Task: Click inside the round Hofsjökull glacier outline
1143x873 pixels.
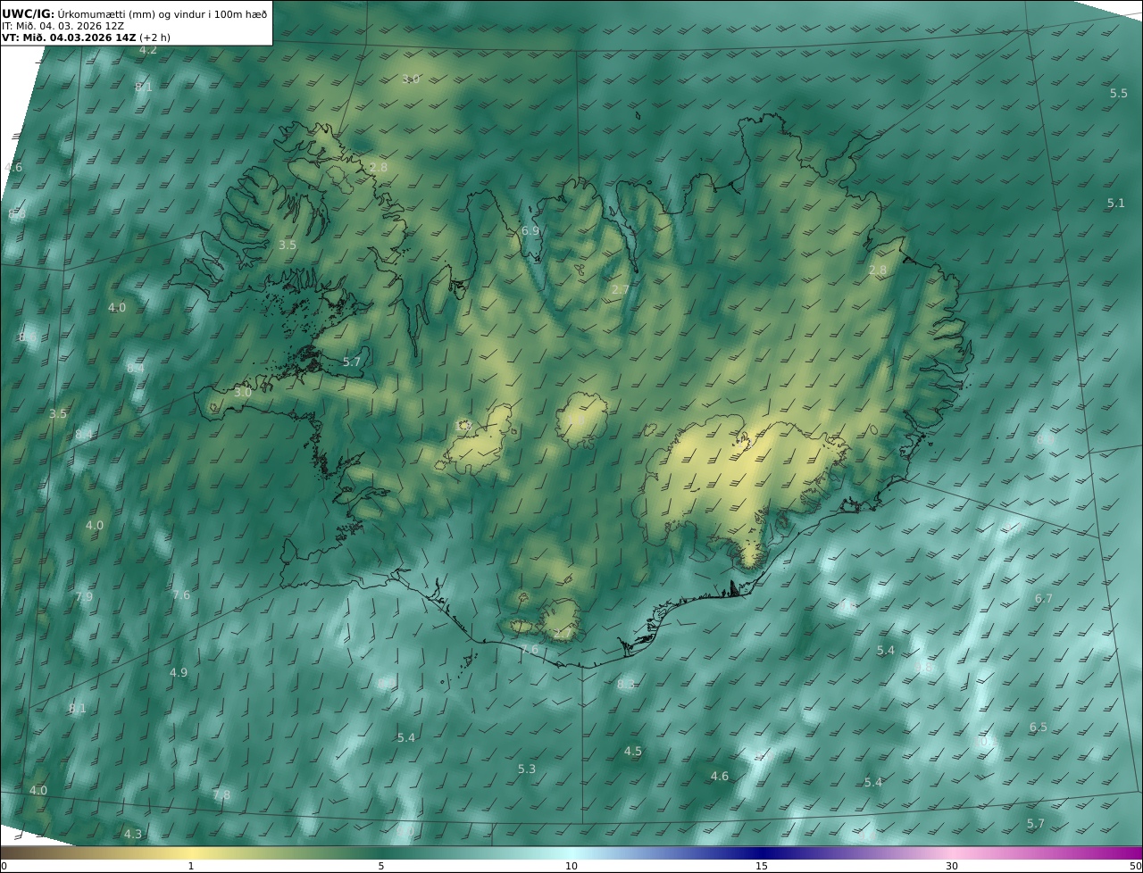Action: 581,420
